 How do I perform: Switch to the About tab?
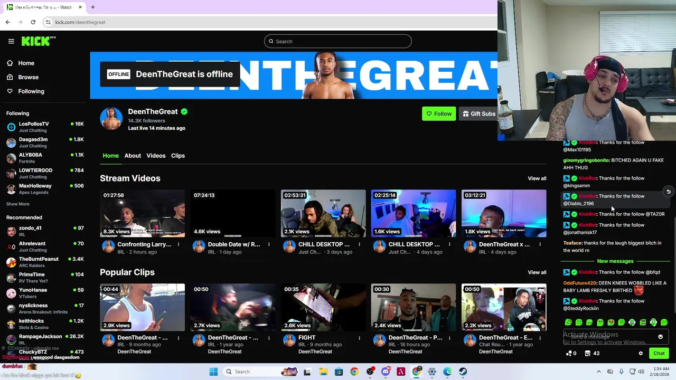[133, 156]
